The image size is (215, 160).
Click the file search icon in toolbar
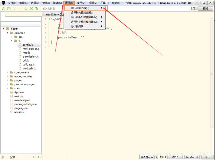click(36, 9)
